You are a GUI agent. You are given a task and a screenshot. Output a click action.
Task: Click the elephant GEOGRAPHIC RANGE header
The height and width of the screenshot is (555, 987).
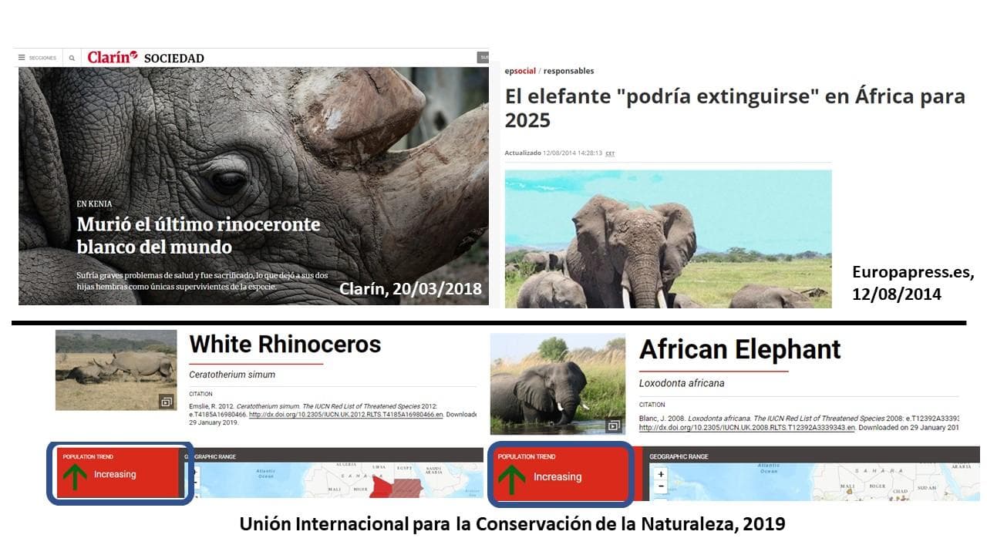point(679,456)
